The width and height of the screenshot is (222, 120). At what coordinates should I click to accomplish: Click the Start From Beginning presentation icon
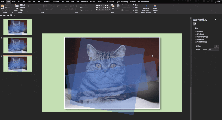[11, 16]
